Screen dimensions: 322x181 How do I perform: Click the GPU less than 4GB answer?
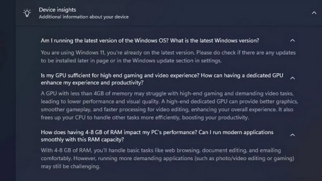click(169, 94)
